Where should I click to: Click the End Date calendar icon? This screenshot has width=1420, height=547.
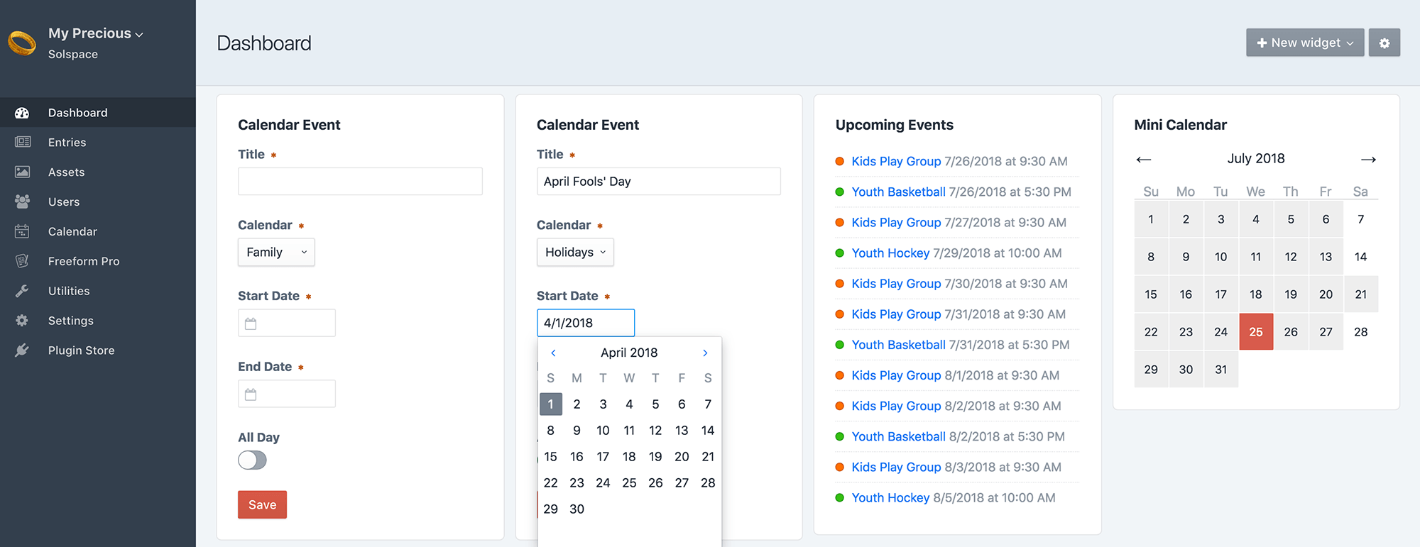tap(250, 394)
